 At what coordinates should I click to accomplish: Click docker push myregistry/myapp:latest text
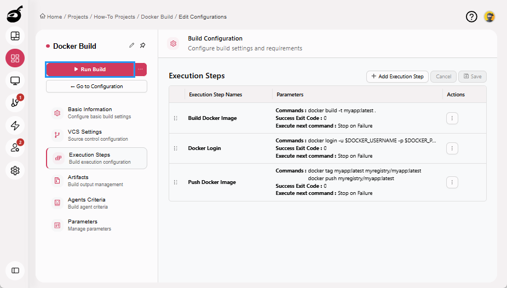click(x=351, y=178)
